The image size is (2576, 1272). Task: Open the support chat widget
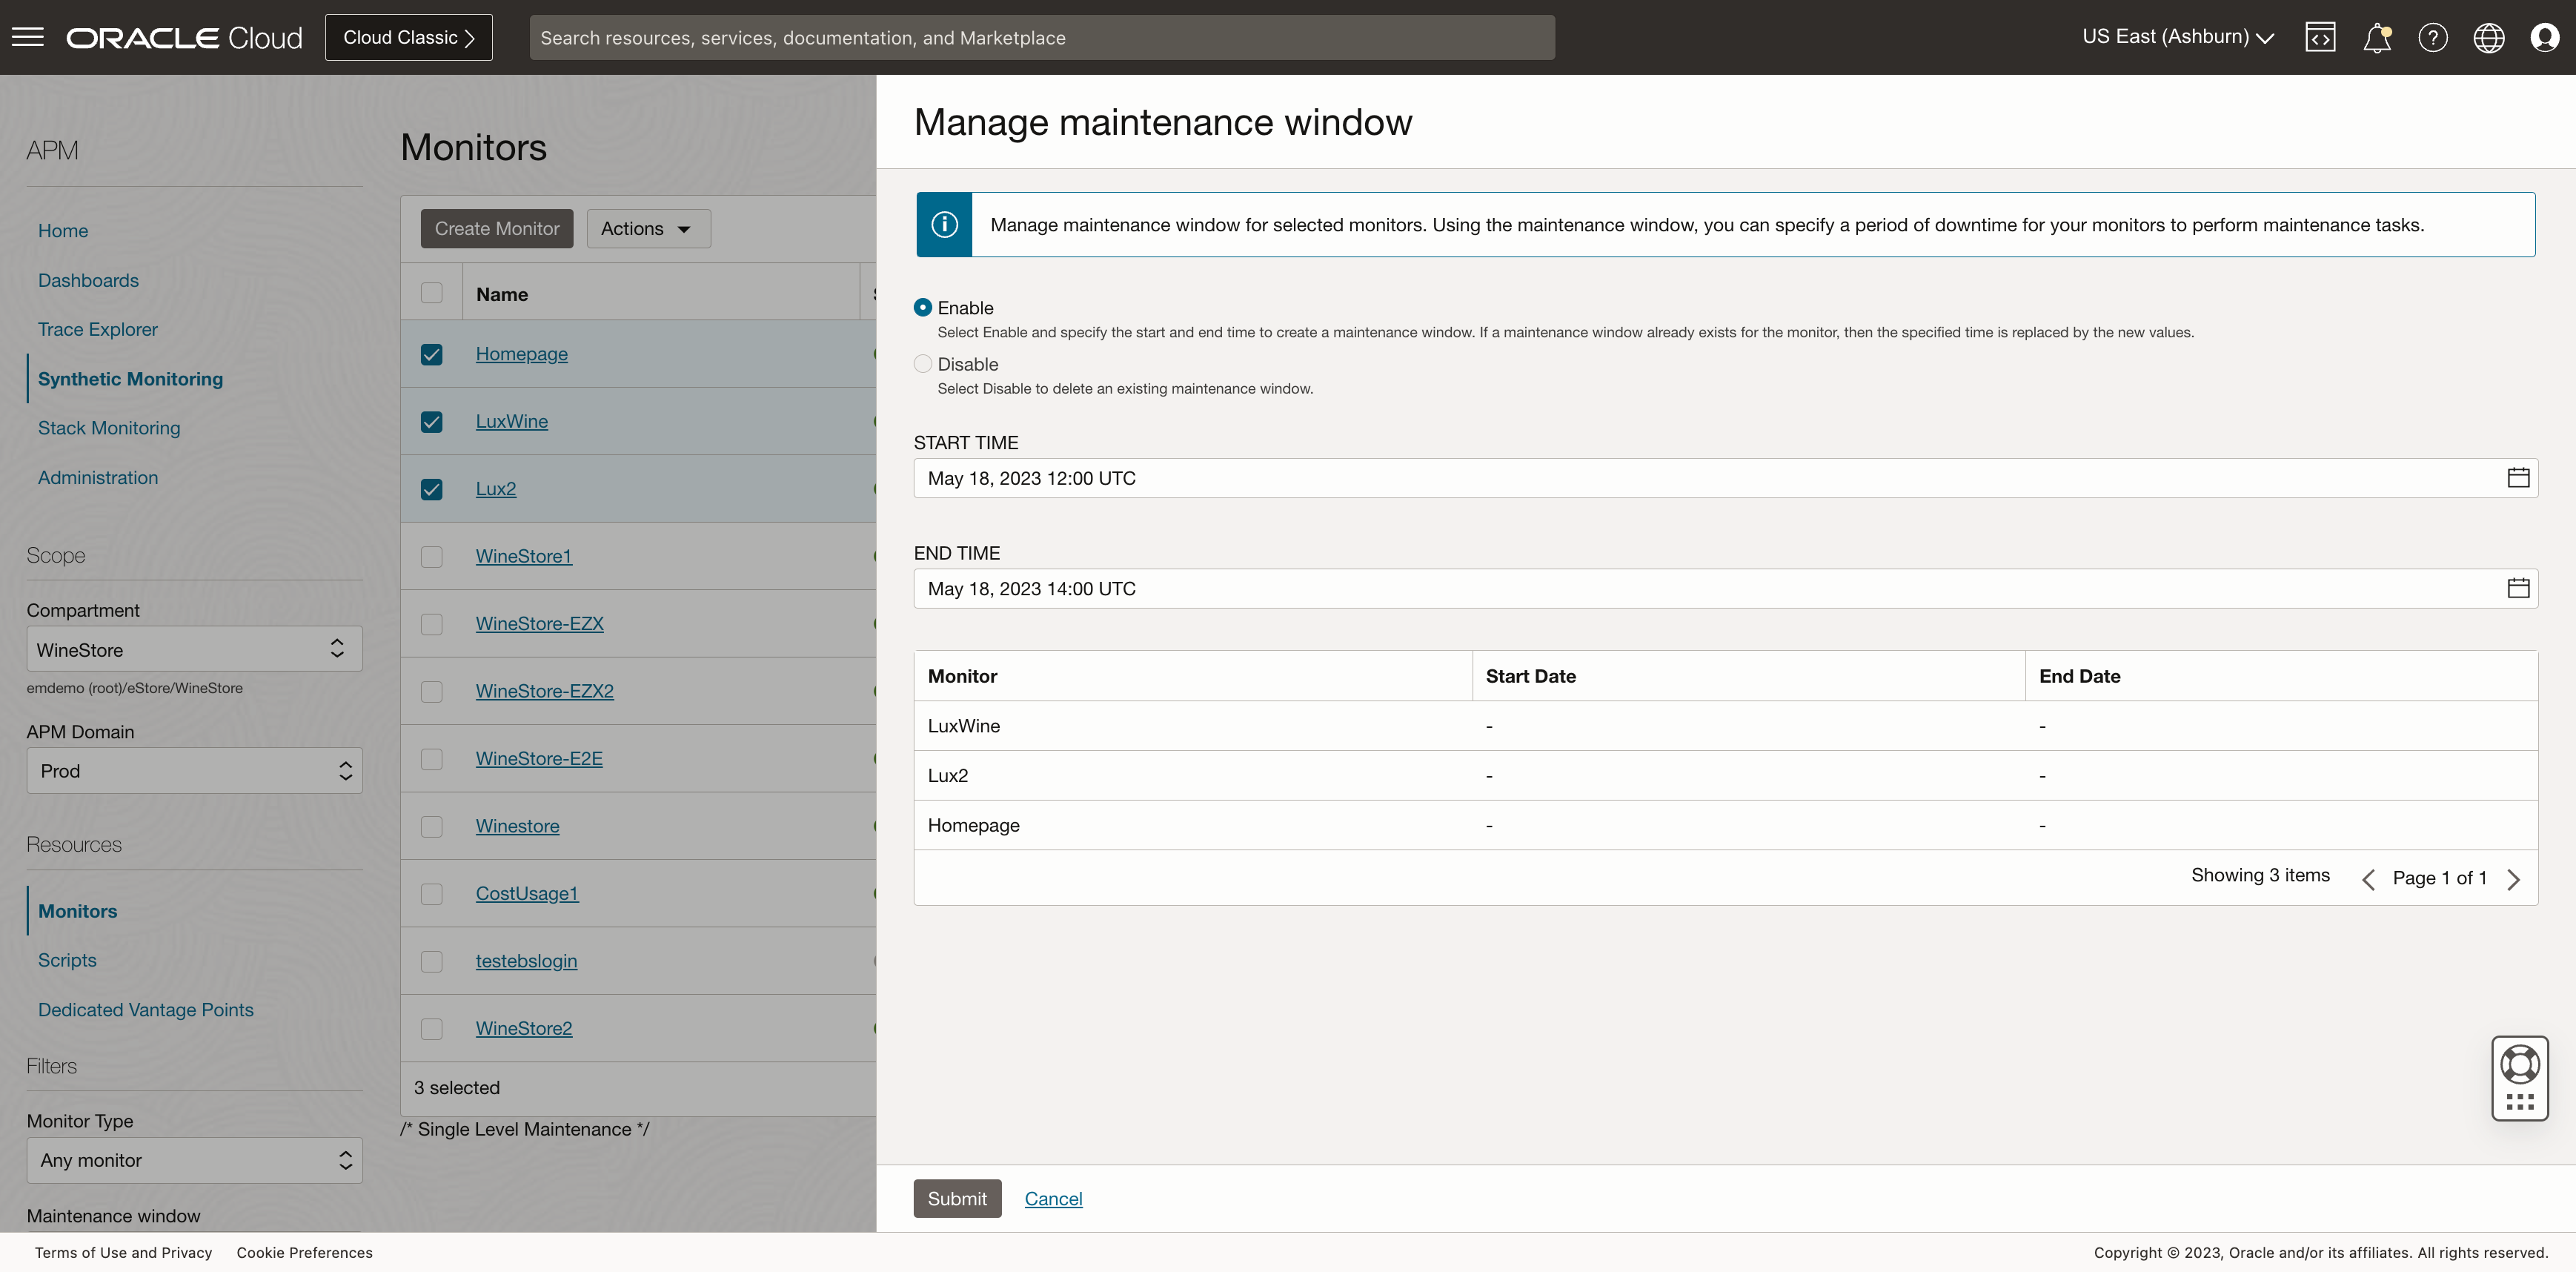[2519, 1078]
